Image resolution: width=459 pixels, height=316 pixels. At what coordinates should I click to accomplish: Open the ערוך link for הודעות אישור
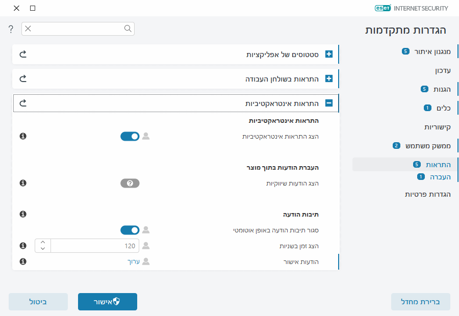click(134, 261)
